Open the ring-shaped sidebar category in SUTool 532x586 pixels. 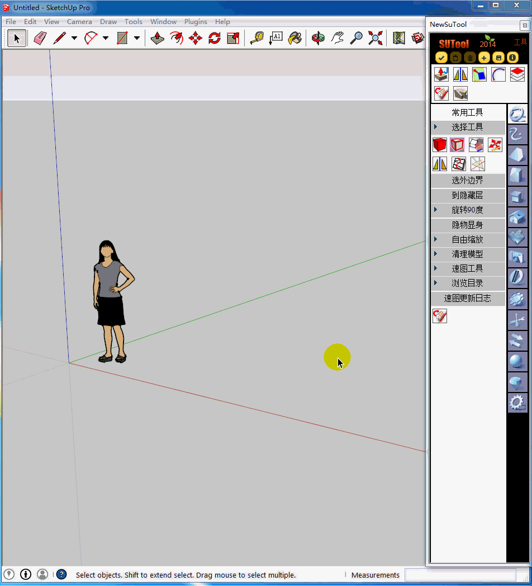(517, 114)
